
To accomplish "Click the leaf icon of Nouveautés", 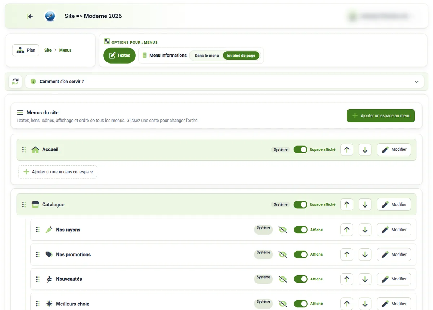I will [49, 279].
